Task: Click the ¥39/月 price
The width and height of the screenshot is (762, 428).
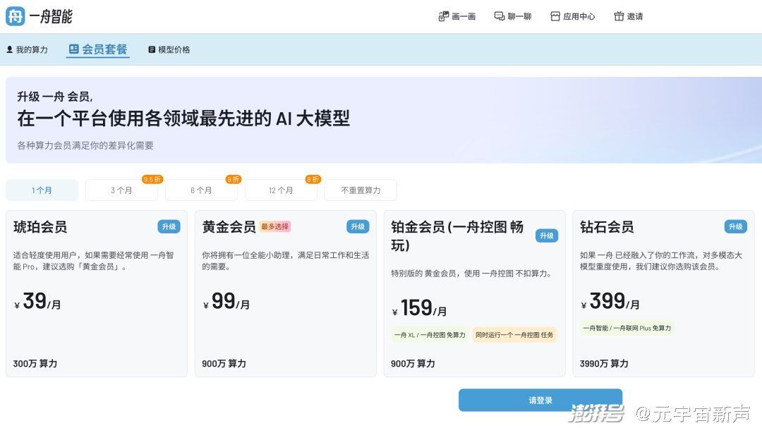Action: pyautogui.click(x=37, y=302)
